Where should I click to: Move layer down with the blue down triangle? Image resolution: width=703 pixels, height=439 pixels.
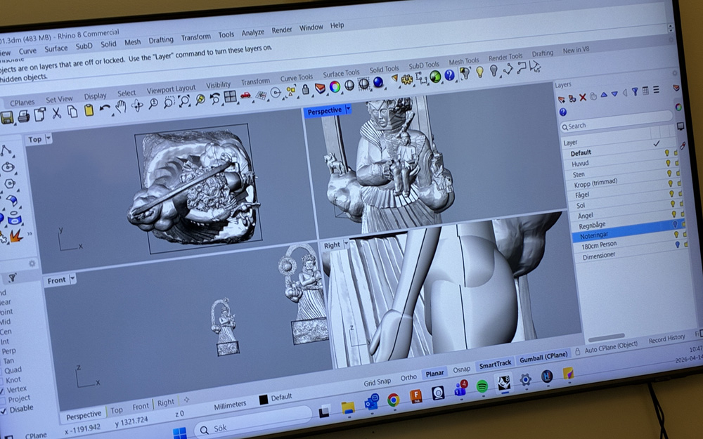pyautogui.click(x=614, y=93)
